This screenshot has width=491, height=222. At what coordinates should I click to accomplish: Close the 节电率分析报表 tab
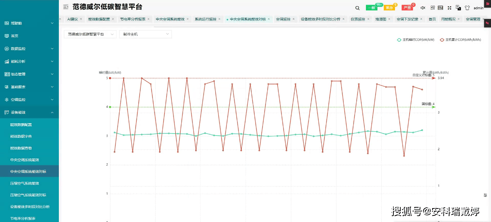click(149, 19)
